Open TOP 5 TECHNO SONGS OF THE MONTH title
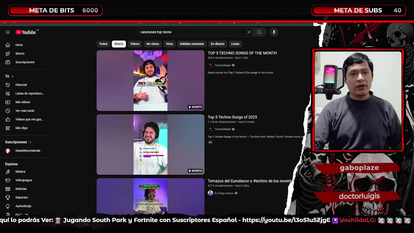This screenshot has height=233, width=414. coord(242,53)
